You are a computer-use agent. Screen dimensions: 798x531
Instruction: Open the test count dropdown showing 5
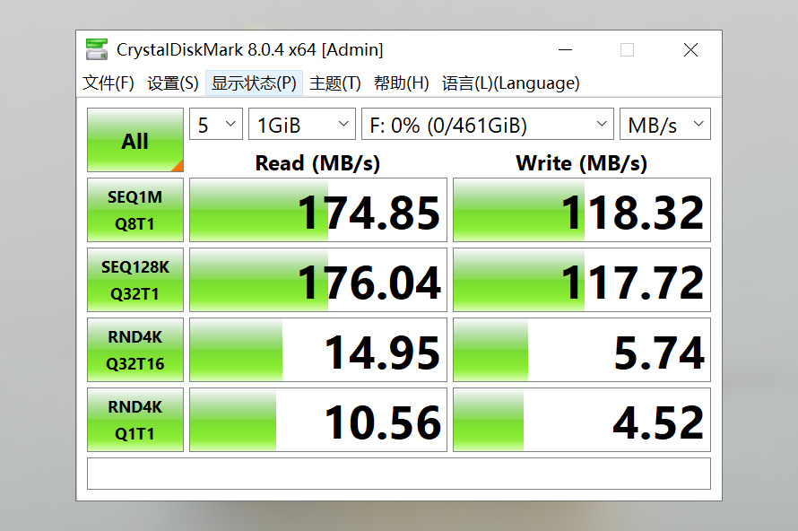tap(215, 124)
